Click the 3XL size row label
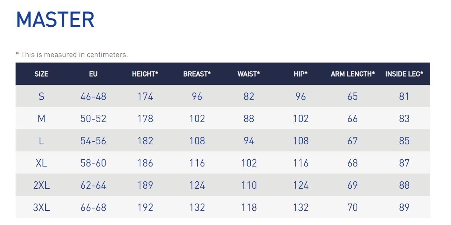The image size is (451, 225). coord(41,208)
